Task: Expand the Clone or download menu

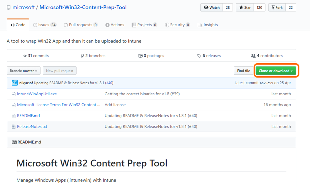Action: pos(276,71)
